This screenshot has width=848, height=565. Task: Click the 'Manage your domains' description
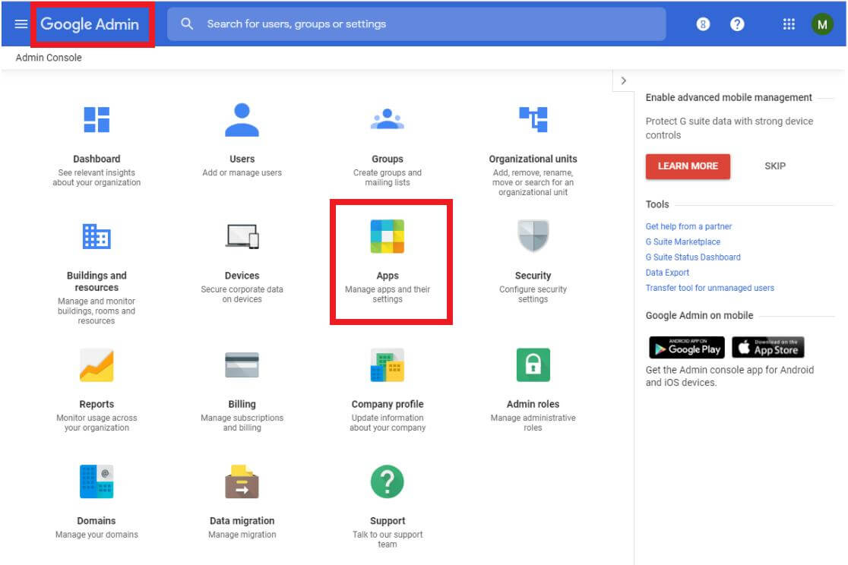pos(97,534)
